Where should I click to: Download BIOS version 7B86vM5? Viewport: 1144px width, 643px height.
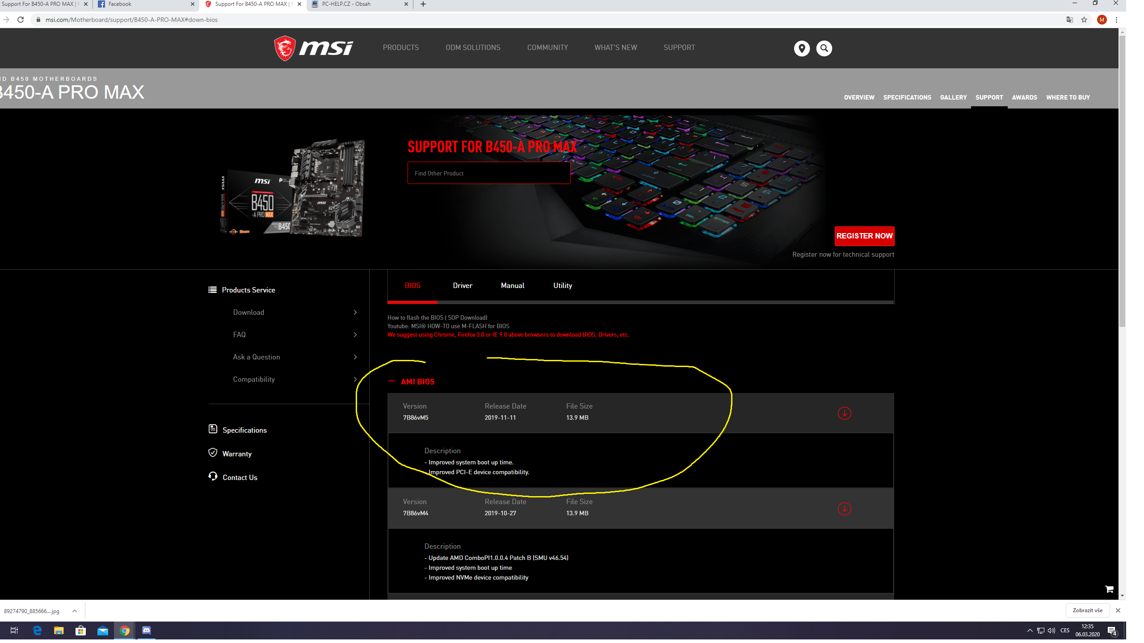point(844,413)
